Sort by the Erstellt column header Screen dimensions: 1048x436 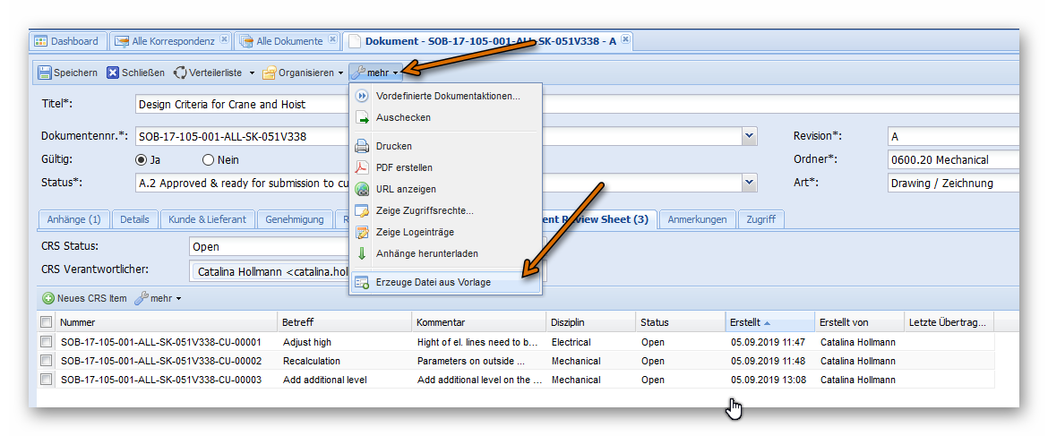click(744, 322)
